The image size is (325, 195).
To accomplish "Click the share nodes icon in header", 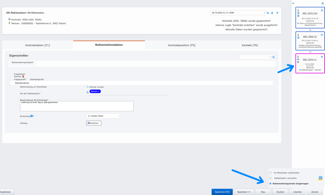I will point(272,13).
